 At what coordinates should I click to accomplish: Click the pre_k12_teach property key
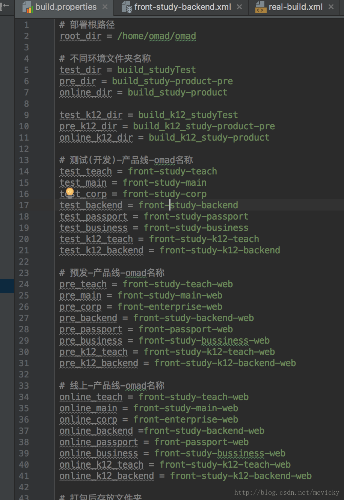click(94, 352)
